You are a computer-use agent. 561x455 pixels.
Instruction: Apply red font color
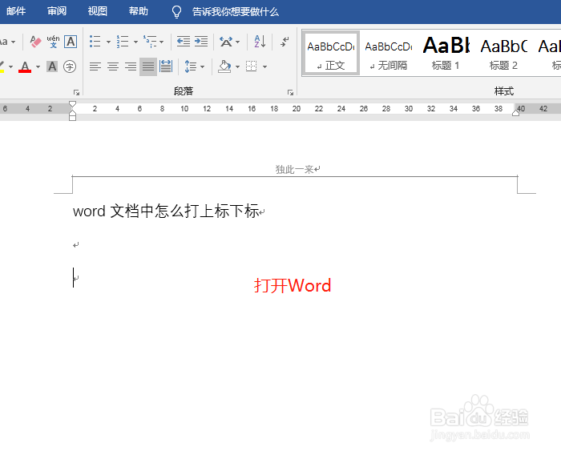click(25, 66)
